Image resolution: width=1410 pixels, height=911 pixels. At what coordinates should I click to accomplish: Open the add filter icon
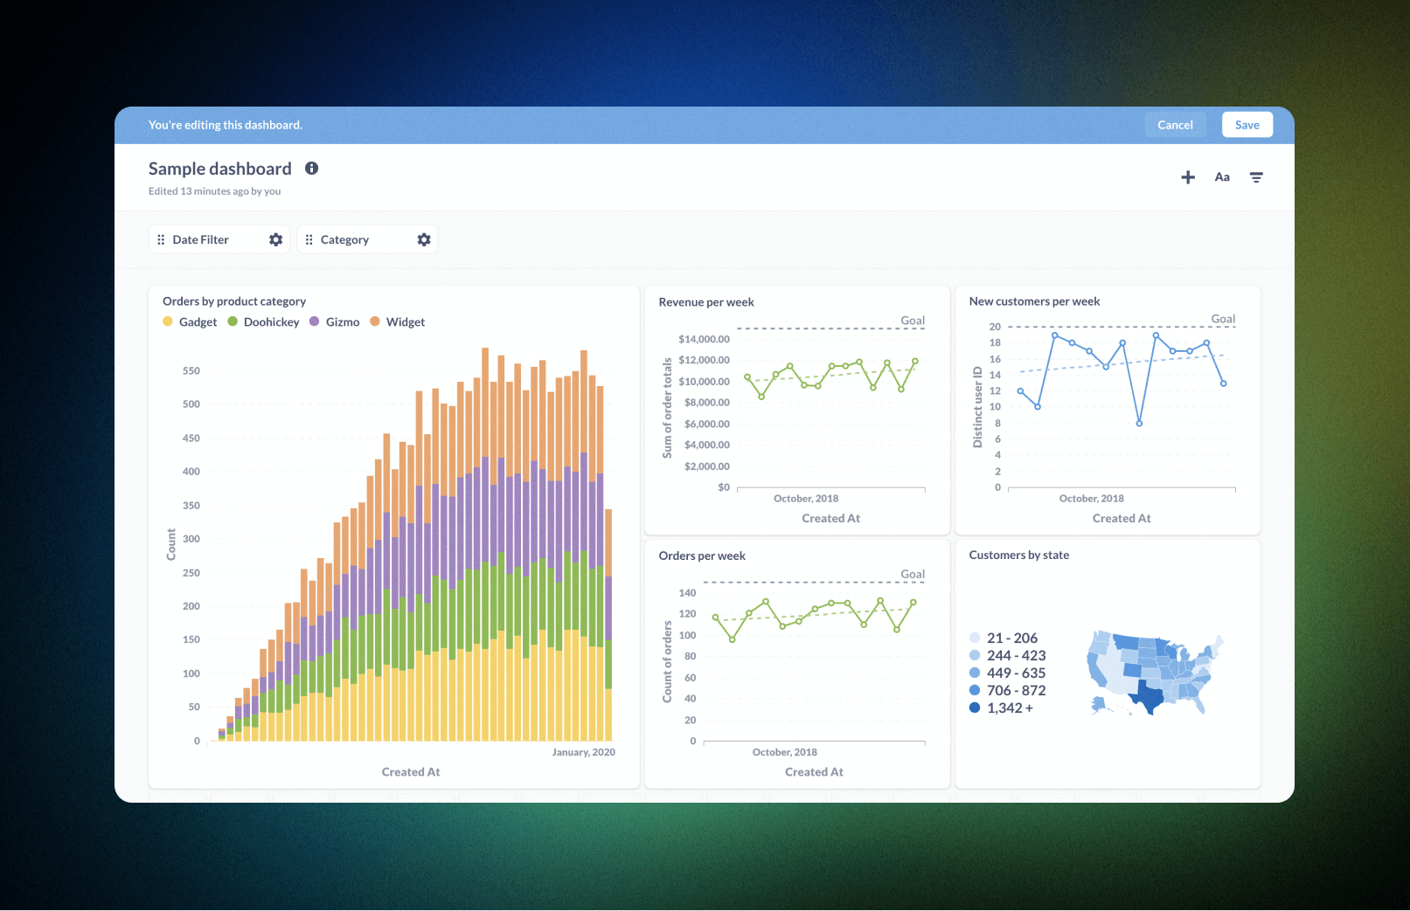pos(1256,177)
